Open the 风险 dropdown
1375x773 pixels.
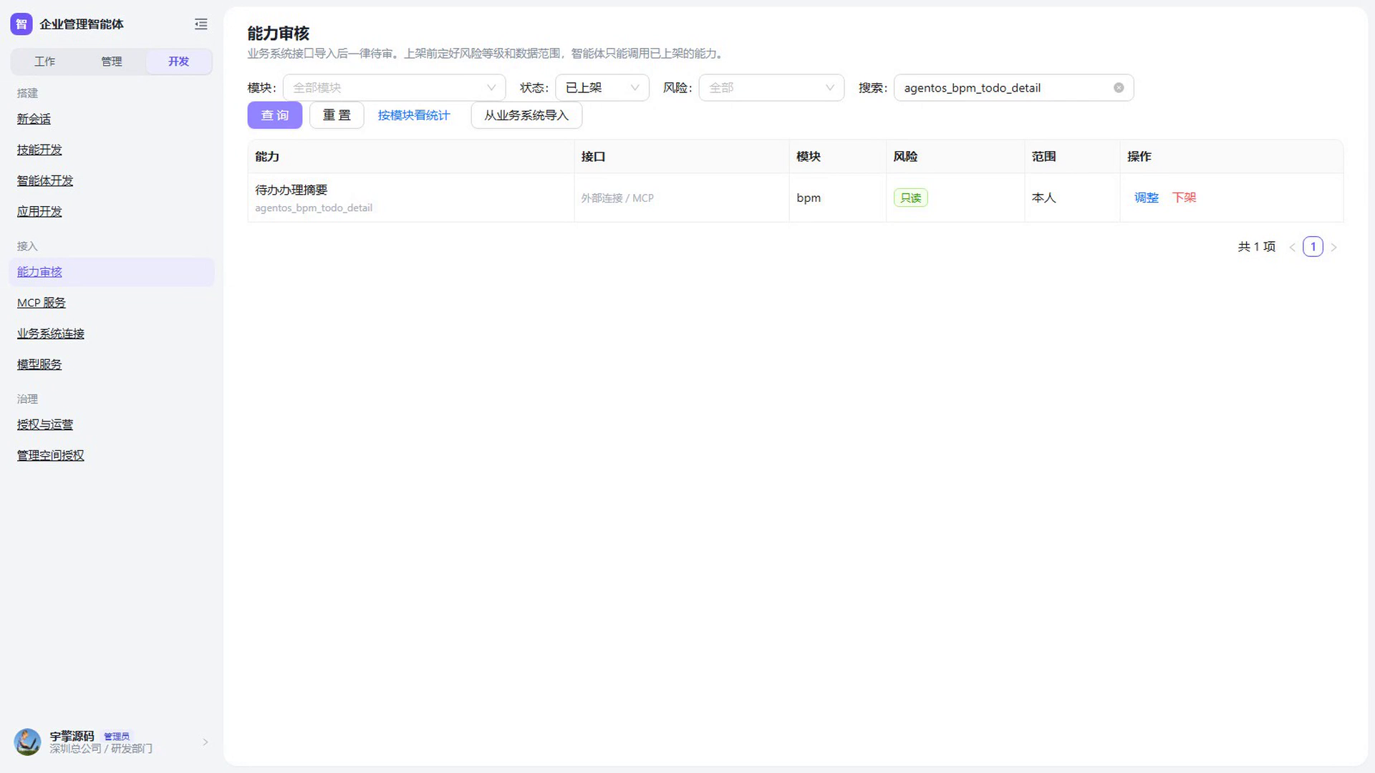click(771, 88)
